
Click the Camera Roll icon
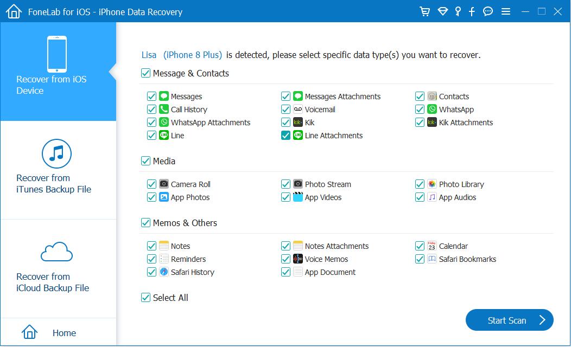click(164, 184)
